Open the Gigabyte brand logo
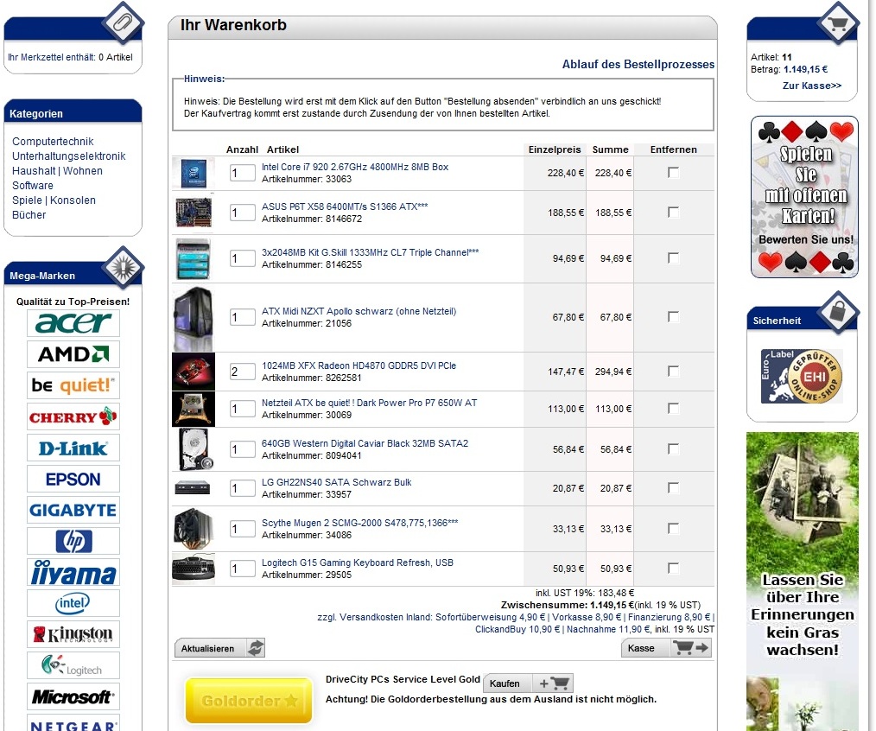The image size is (876, 731). point(73,511)
